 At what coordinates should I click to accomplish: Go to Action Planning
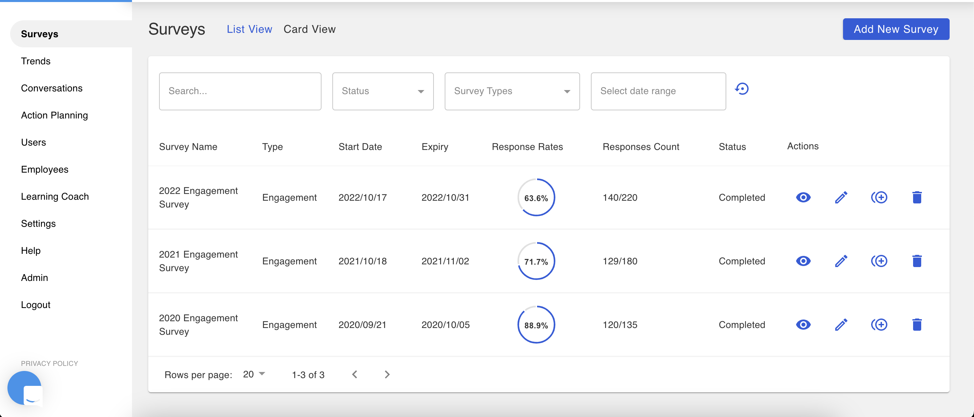click(54, 115)
